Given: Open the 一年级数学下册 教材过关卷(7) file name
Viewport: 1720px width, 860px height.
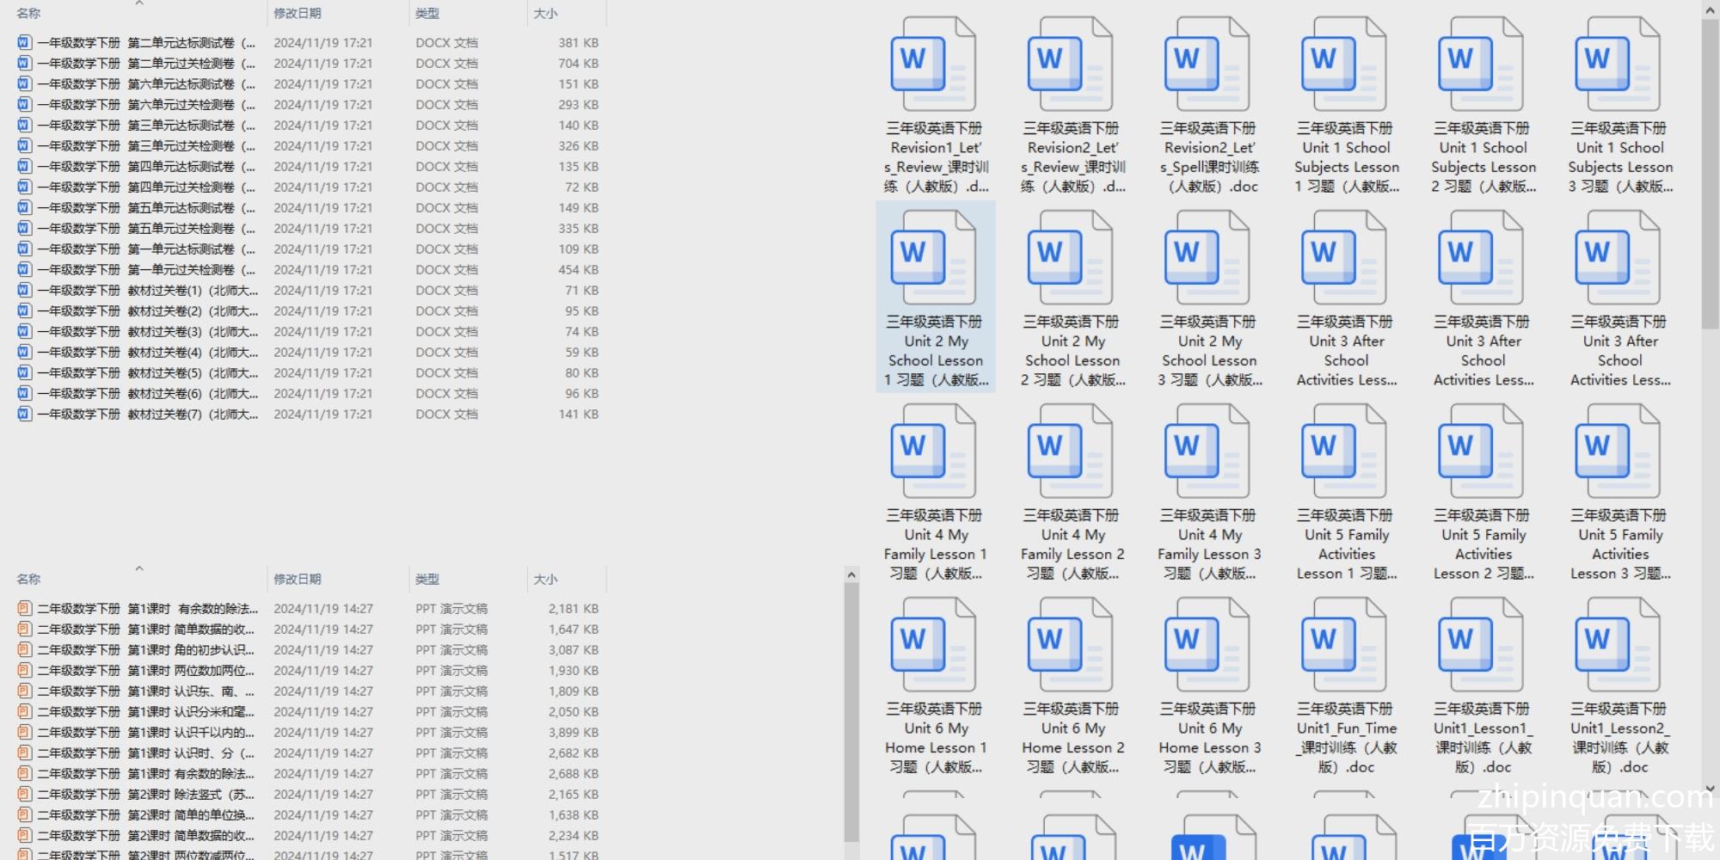Looking at the screenshot, I should click(146, 415).
